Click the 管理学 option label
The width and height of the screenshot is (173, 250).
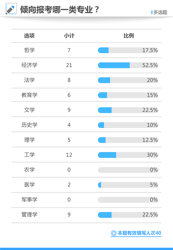(29, 215)
